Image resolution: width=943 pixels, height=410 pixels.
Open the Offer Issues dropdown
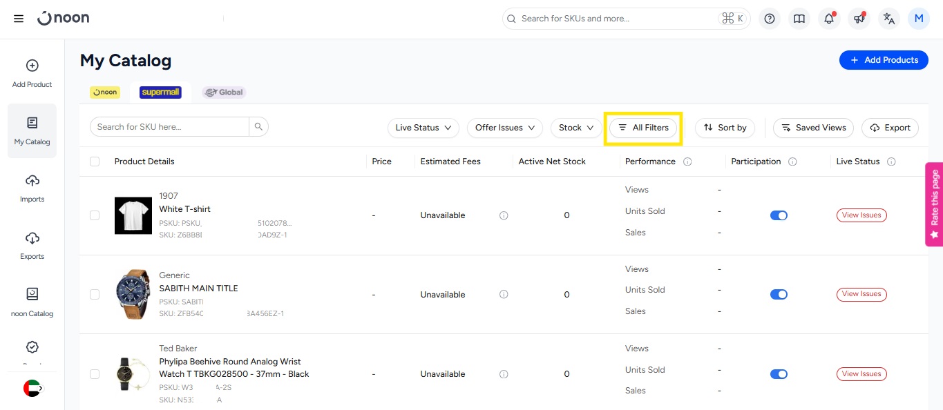(505, 128)
